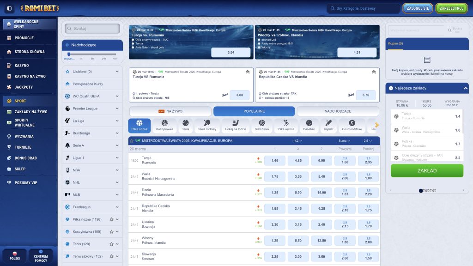
Task: Favorite Tenis stołowy (152) with the star
Action: pyautogui.click(x=112, y=256)
